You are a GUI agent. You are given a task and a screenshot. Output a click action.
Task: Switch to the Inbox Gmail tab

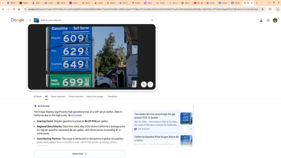pos(86,3)
